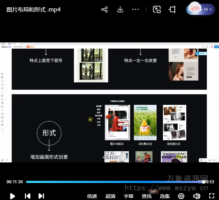Open the 倍速 playback speed menu
The image size is (219, 200).
point(92,196)
